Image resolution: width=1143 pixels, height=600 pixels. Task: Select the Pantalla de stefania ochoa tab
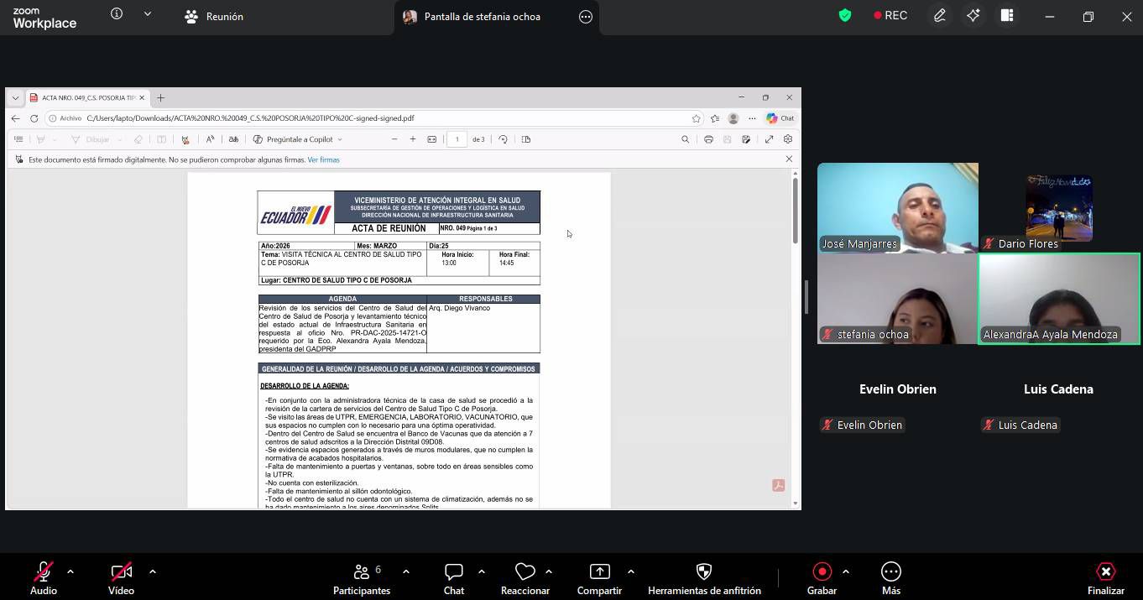point(482,17)
